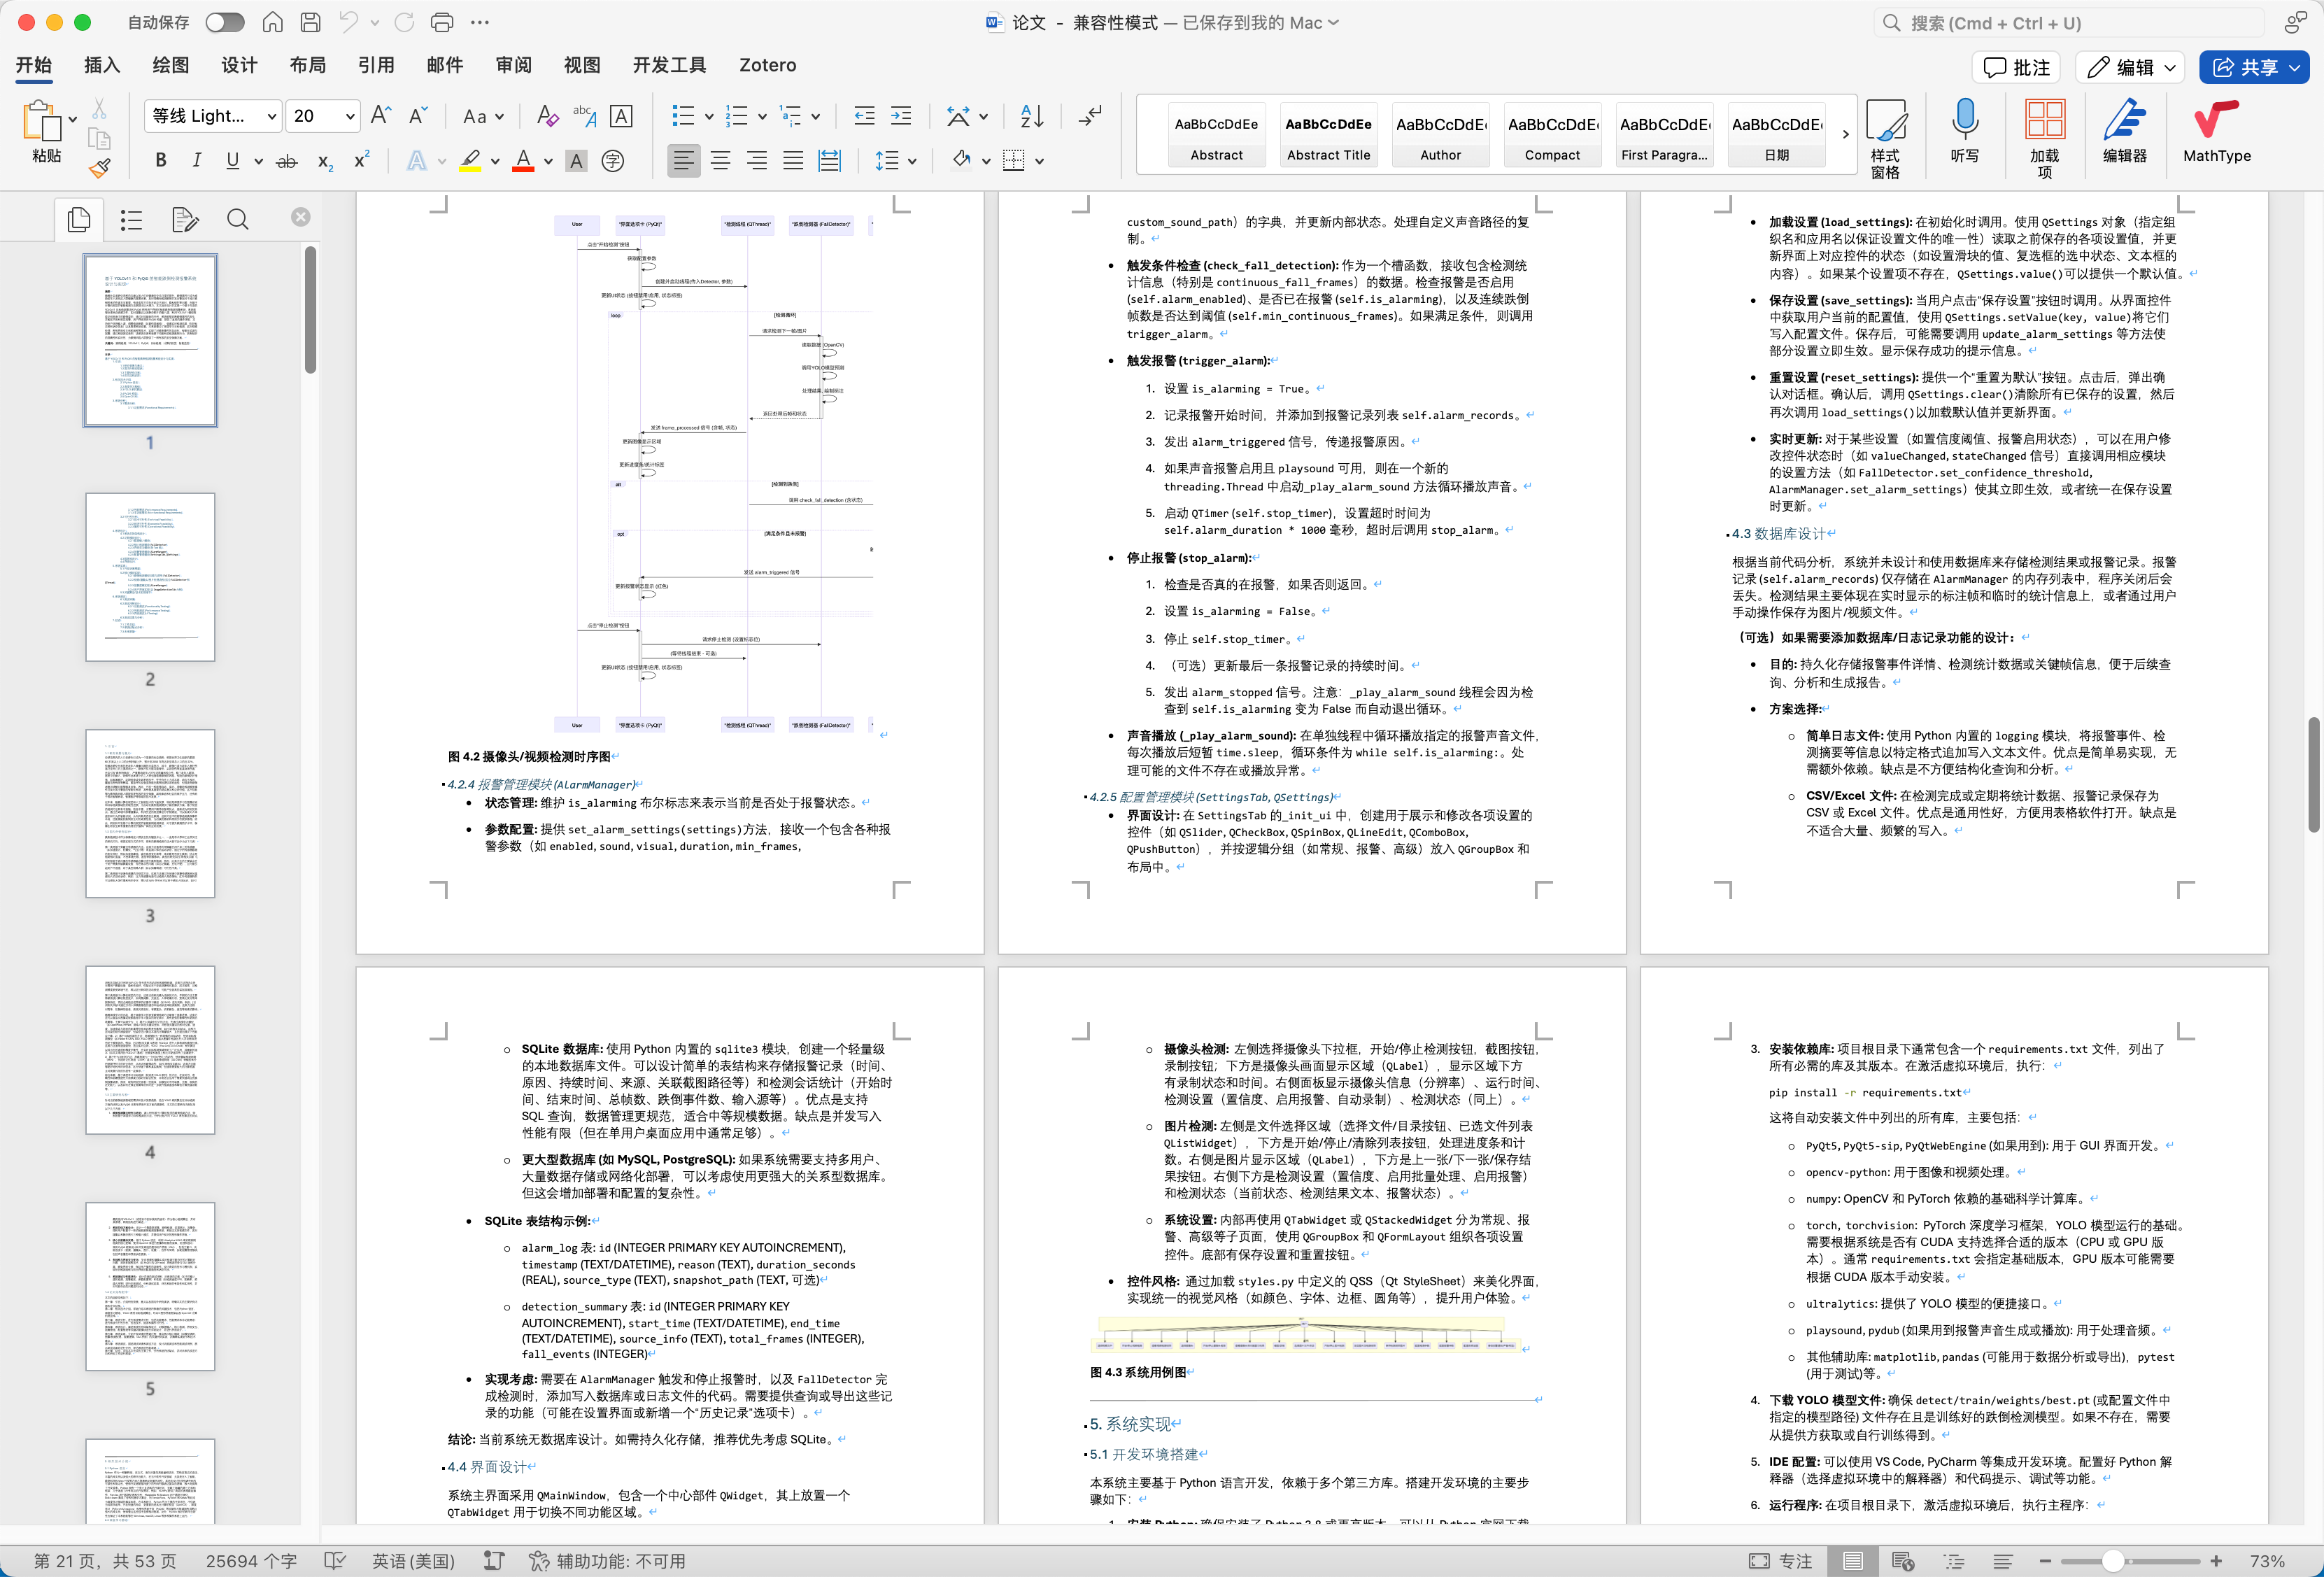The width and height of the screenshot is (2324, 1577).
Task: Open the Styles Pane icon
Action: [x=1885, y=130]
